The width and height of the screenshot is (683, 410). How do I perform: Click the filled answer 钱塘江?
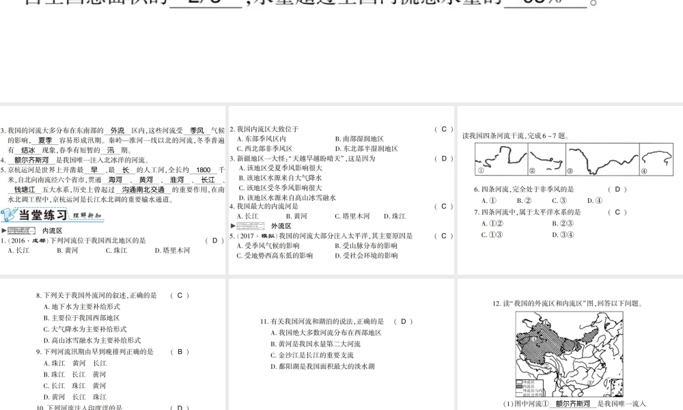click(25, 190)
